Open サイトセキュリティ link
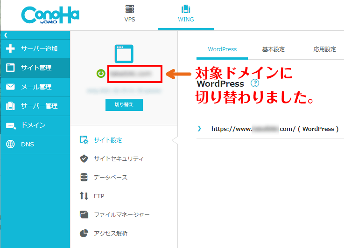Viewport: 344px width, 248px height. point(119,158)
